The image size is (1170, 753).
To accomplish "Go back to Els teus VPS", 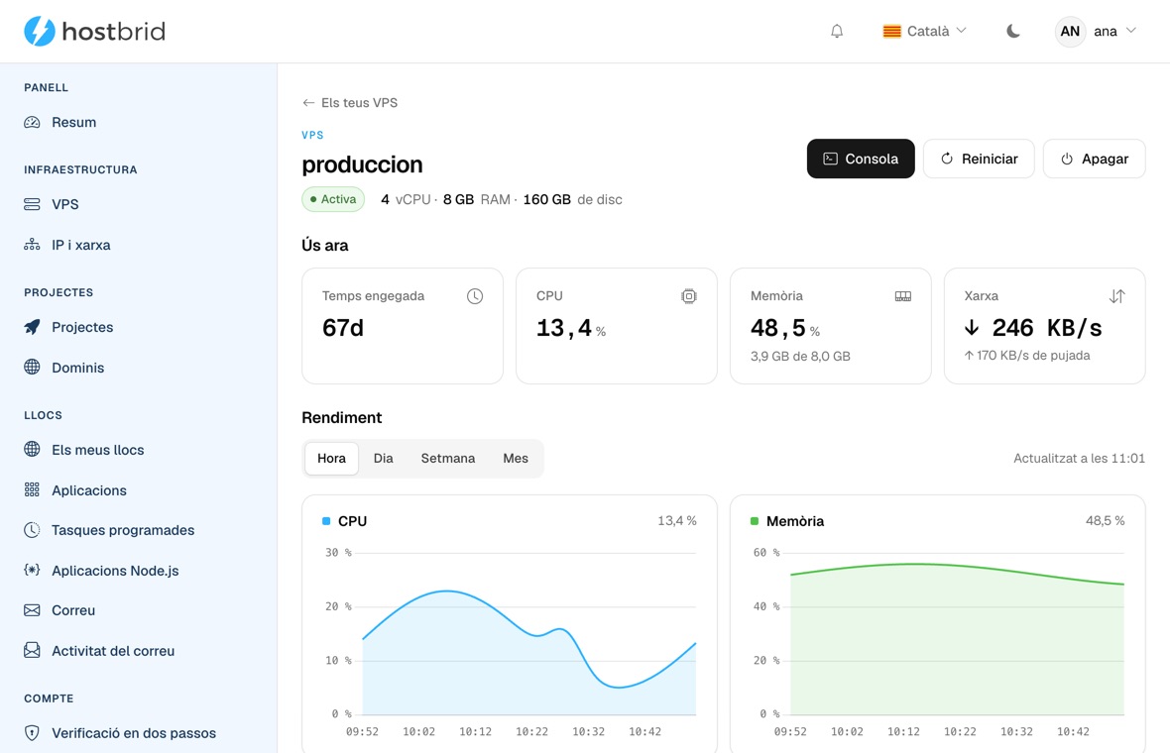I will click(350, 103).
